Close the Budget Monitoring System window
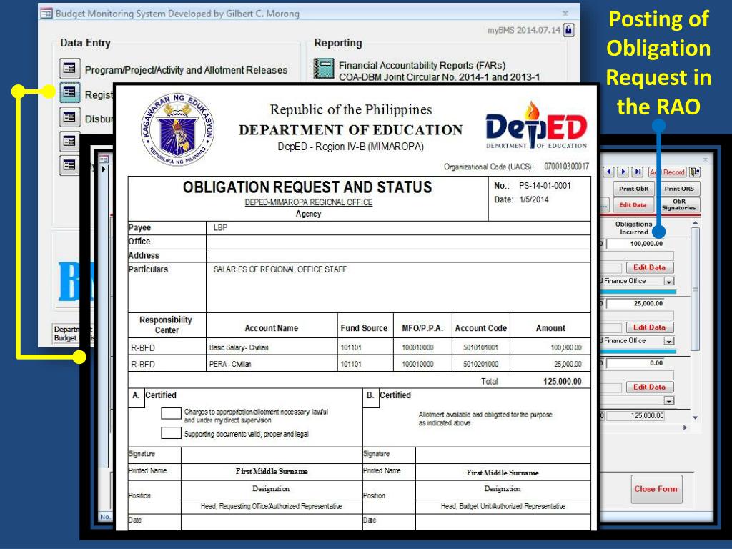Image resolution: width=732 pixels, height=549 pixels. [x=565, y=14]
